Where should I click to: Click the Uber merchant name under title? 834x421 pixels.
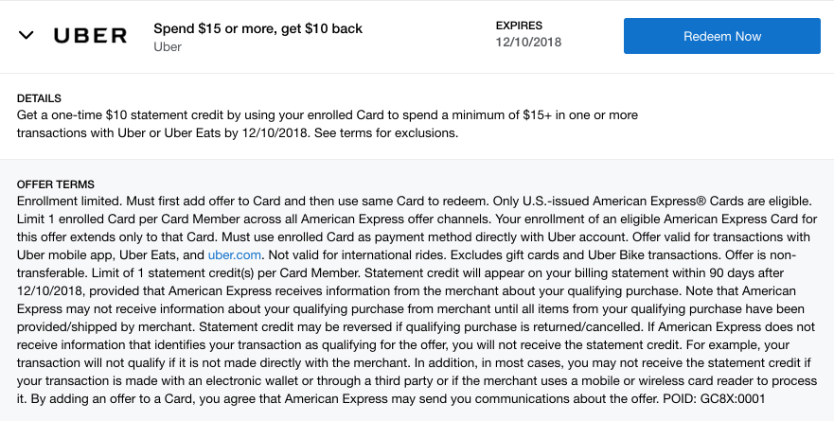[x=169, y=46]
